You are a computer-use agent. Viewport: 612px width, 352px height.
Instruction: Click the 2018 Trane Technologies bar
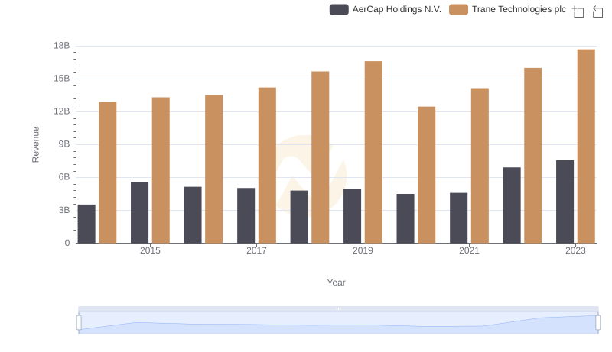(x=321, y=157)
